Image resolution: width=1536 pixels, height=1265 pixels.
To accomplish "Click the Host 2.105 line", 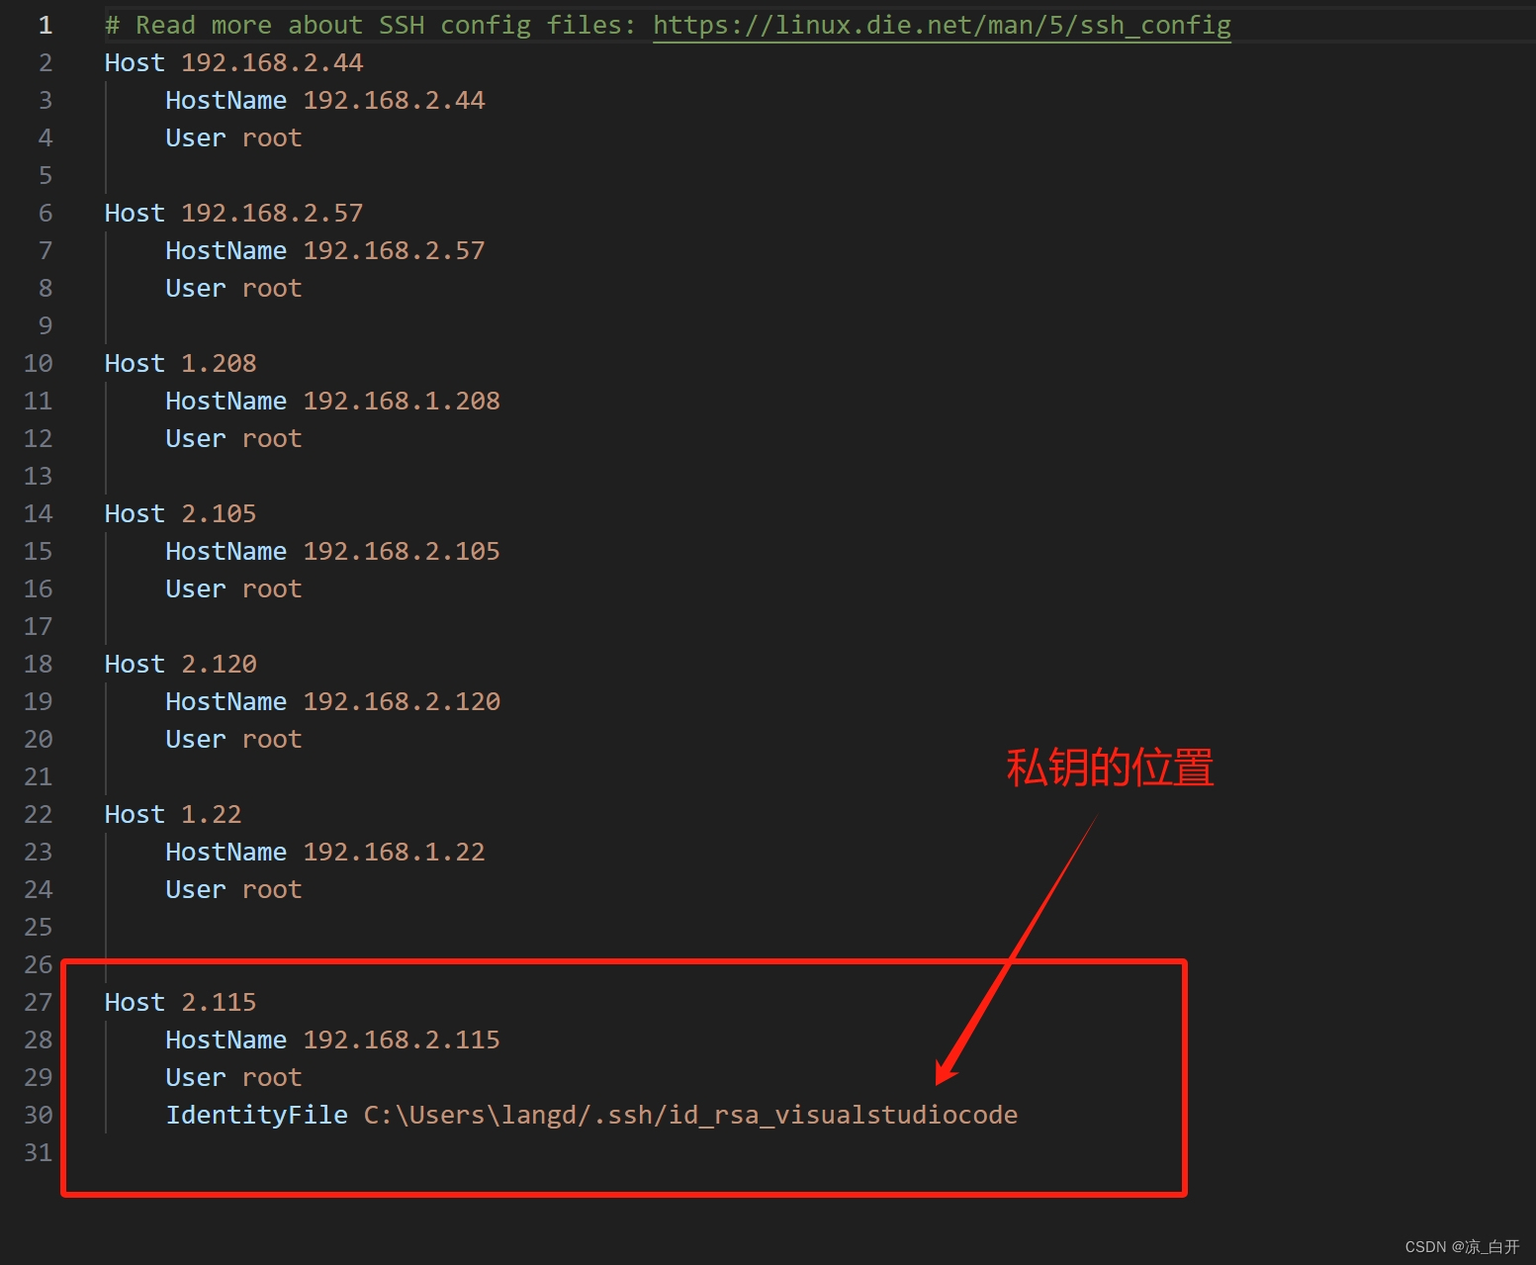I will coord(180,513).
